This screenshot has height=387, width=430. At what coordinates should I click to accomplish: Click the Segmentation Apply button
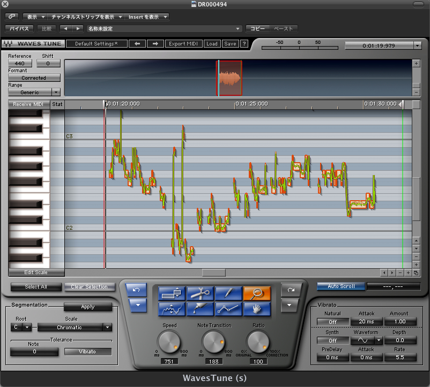pos(88,307)
